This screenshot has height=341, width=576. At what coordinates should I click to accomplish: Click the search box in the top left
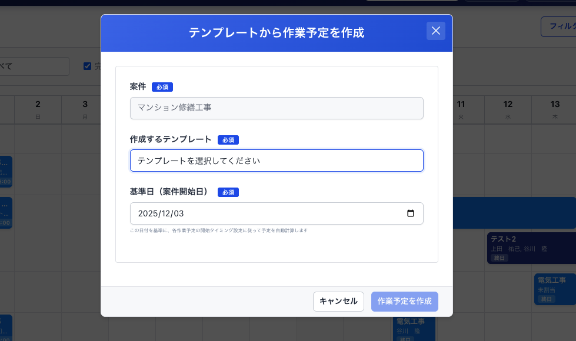coord(32,66)
